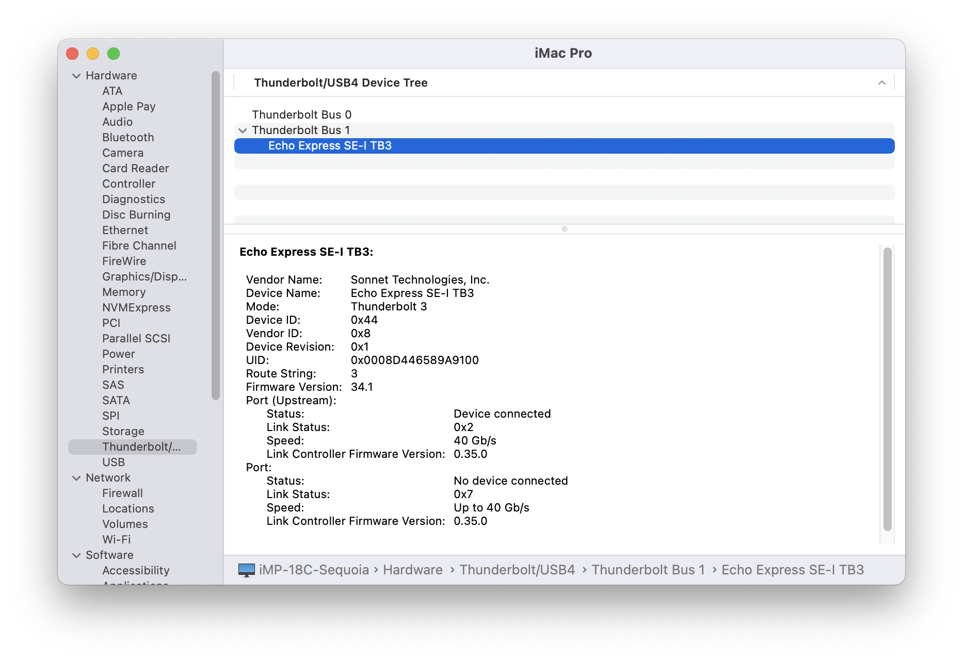Open Firewall under Network

click(122, 493)
